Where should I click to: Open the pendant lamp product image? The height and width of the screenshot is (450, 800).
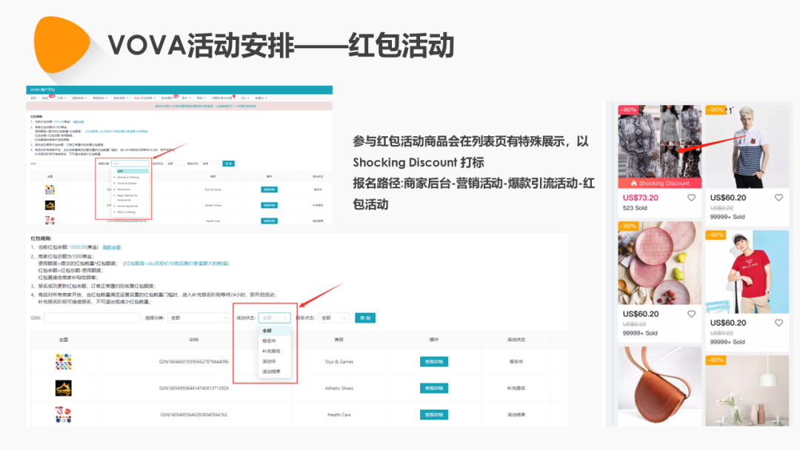pos(747,390)
